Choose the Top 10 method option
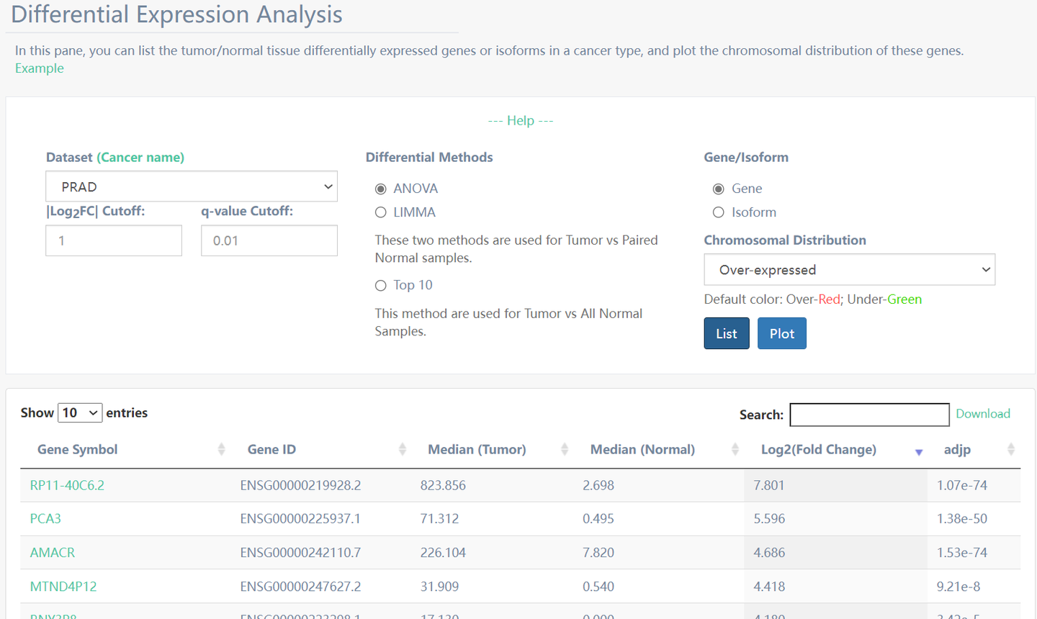1037x619 pixels. [381, 286]
